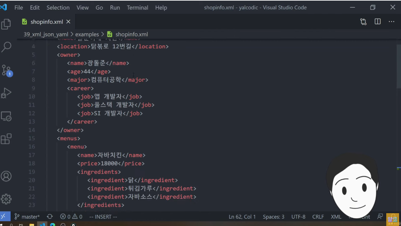Expand the examples breadcrumb
This screenshot has height=226, width=401.
[x=87, y=34]
